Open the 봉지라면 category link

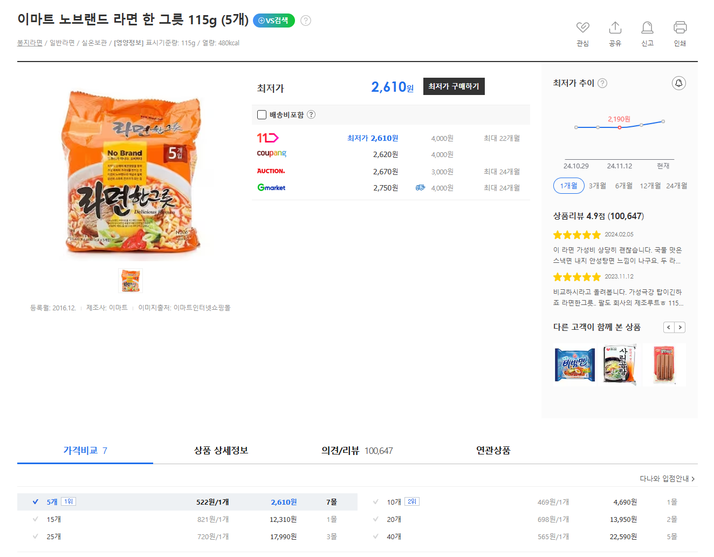pyautogui.click(x=30, y=43)
